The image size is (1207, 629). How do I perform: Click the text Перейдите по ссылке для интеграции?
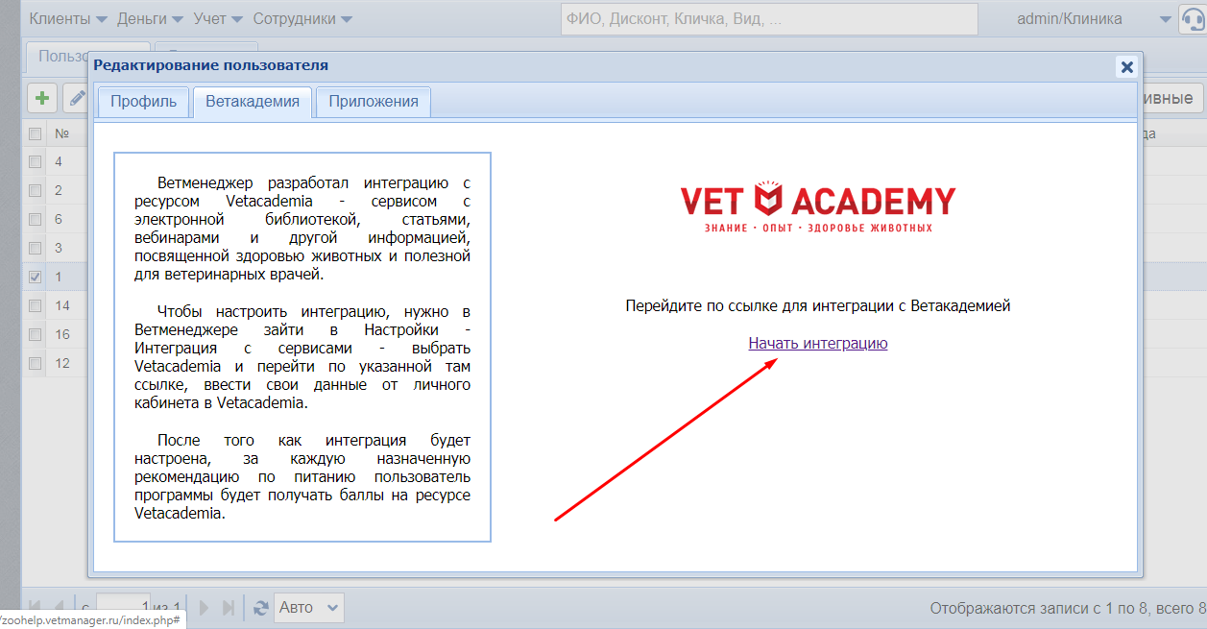point(818,306)
